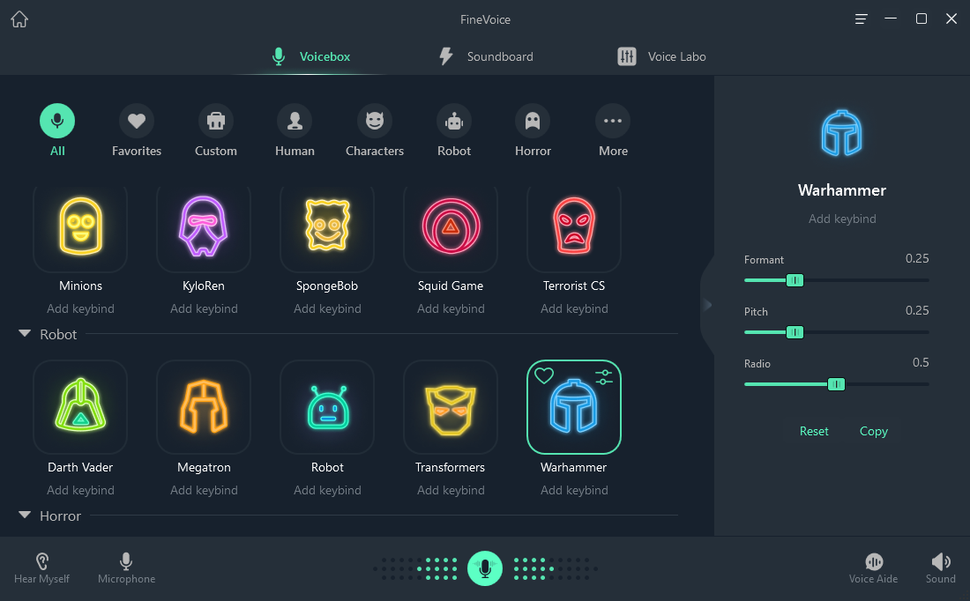The height and width of the screenshot is (601, 970).
Task: Open Warhammer card adjustment sliders icon
Action: (604, 376)
